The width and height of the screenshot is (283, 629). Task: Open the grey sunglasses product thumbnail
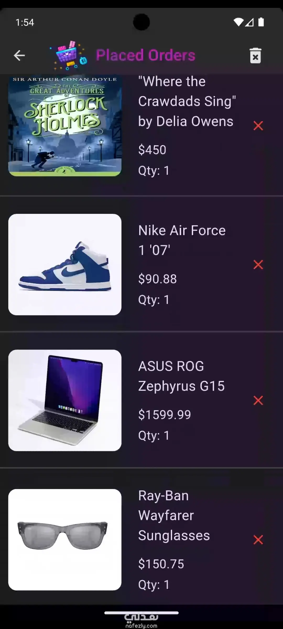click(x=65, y=540)
